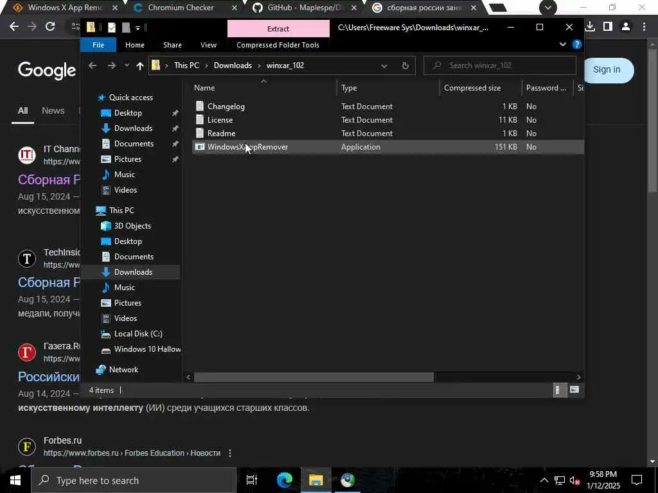The height and width of the screenshot is (493, 658).
Task: Switch to the Chromium Checker browser tab
Action: [181, 8]
